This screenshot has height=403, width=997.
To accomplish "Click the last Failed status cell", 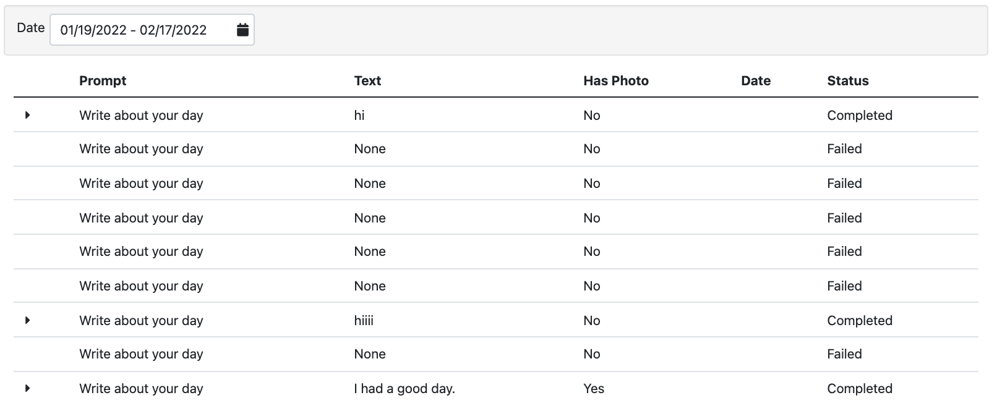I will (844, 354).
